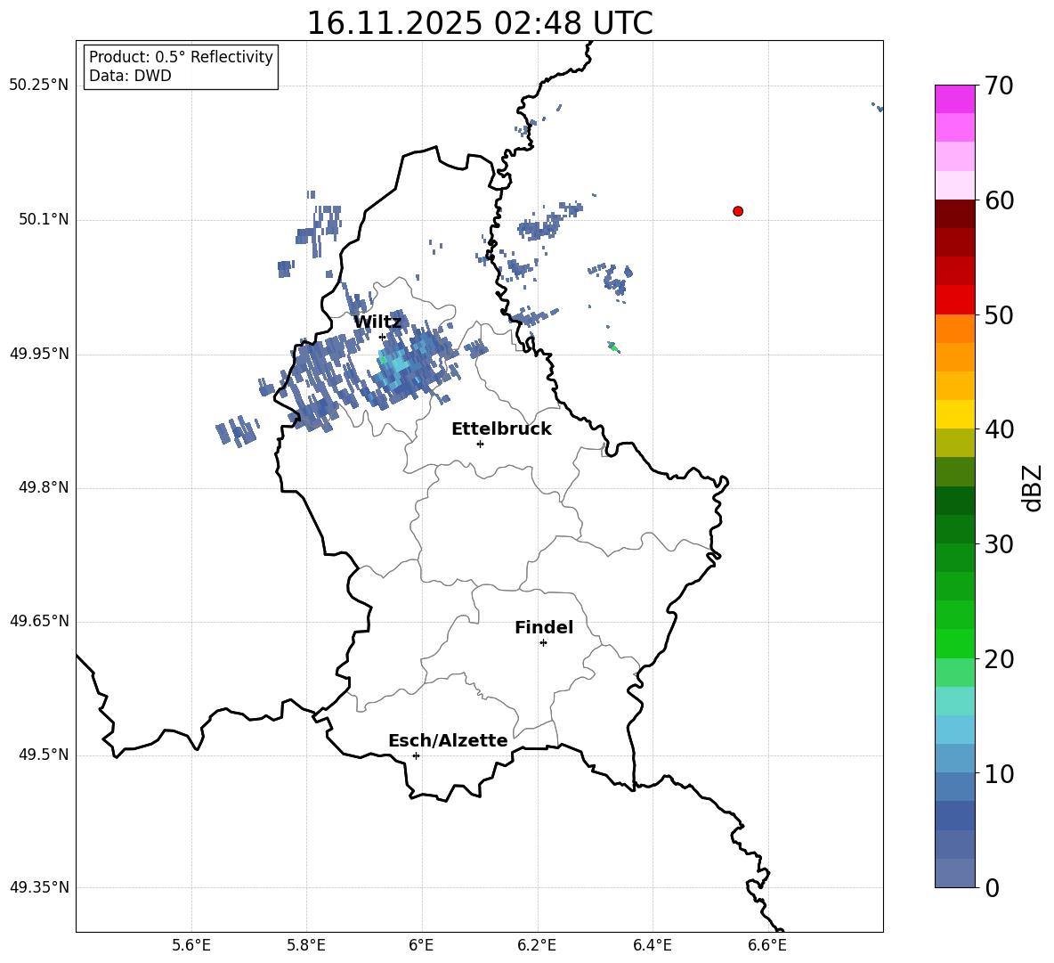Click the 5.8°E longitude label

click(306, 945)
